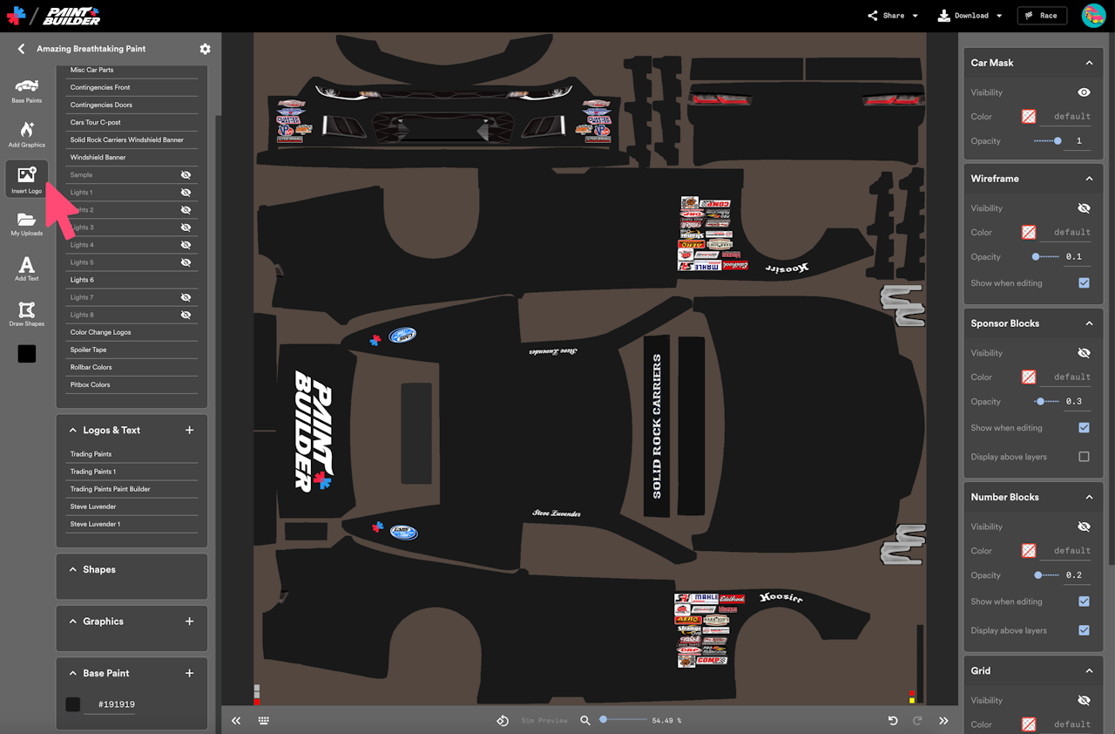1115x734 pixels.
Task: Select the Draw Shapes tool
Action: click(26, 314)
